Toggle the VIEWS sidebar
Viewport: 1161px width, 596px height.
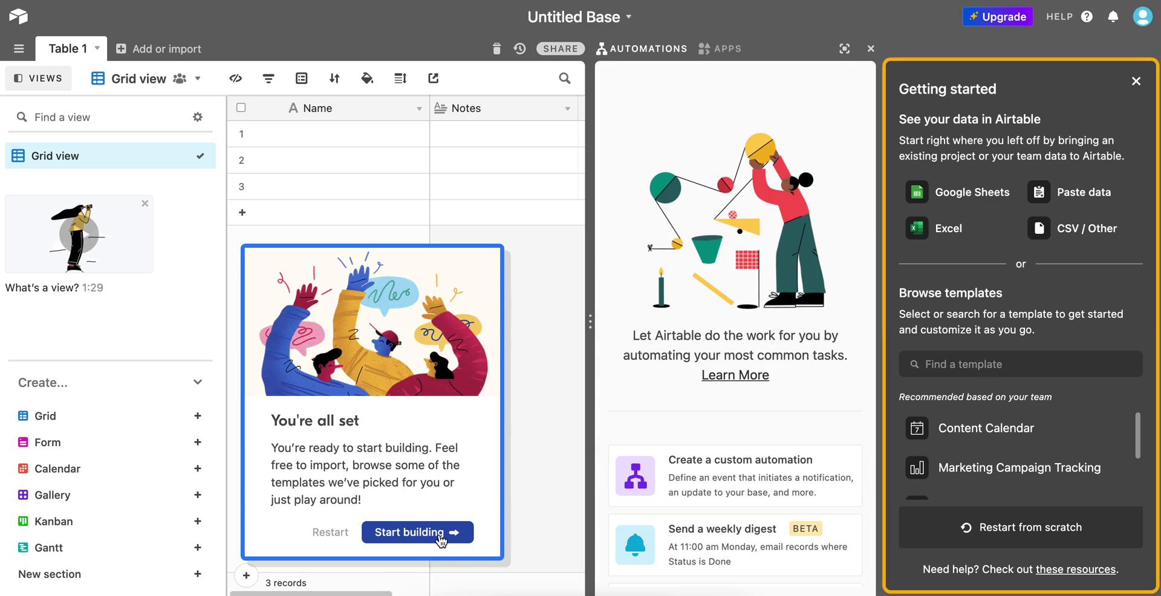[38, 78]
